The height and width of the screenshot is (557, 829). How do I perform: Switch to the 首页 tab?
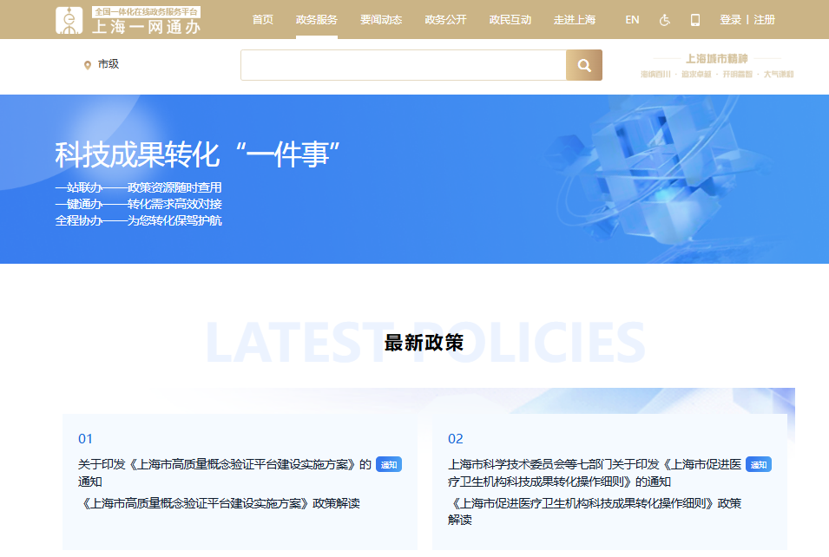[x=263, y=19]
